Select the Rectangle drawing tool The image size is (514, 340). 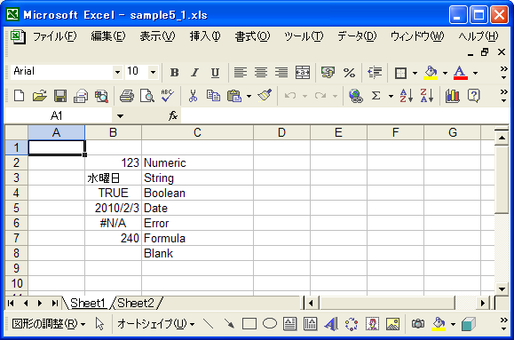coord(249,324)
